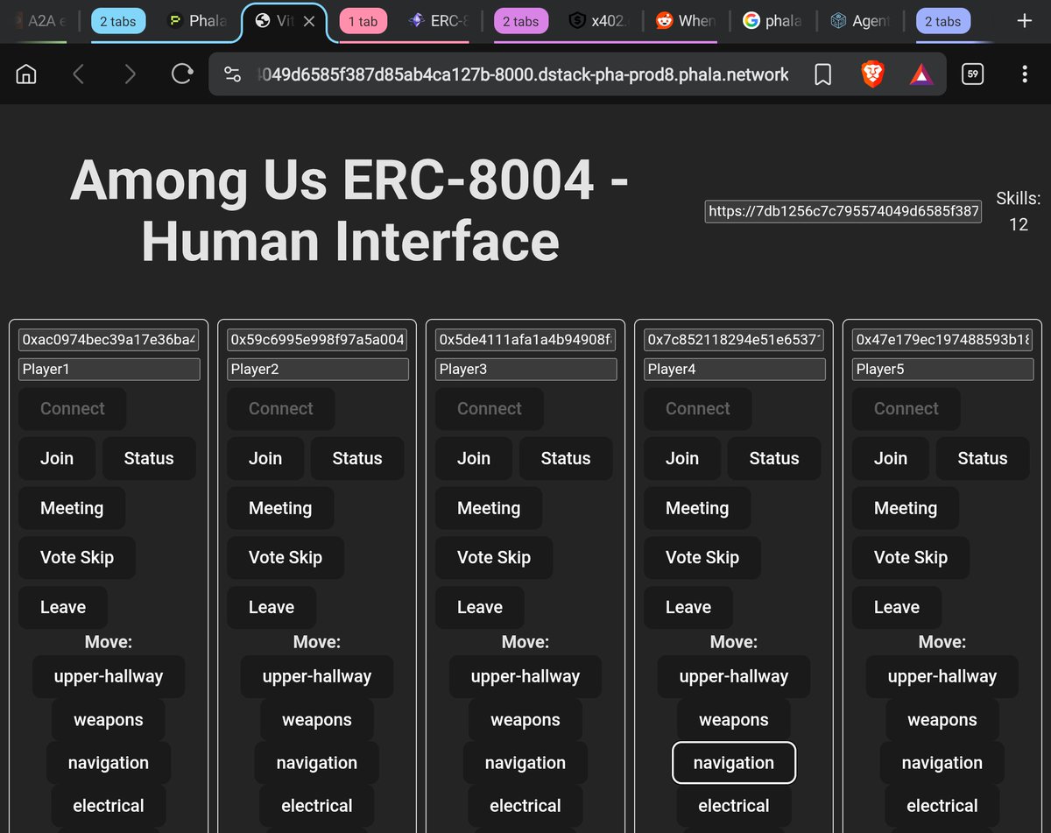The width and height of the screenshot is (1051, 833).
Task: Switch to the ERC-8 tab
Action: point(441,21)
